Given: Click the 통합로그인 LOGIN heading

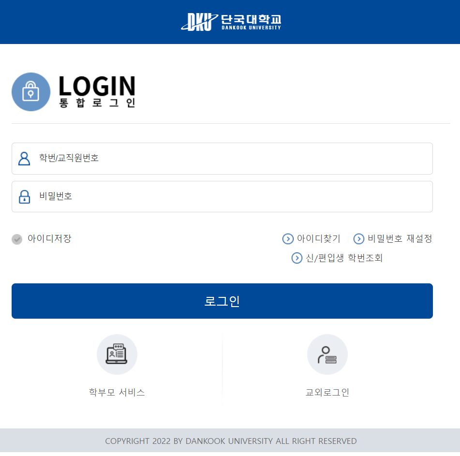Looking at the screenshot, I should [x=97, y=91].
